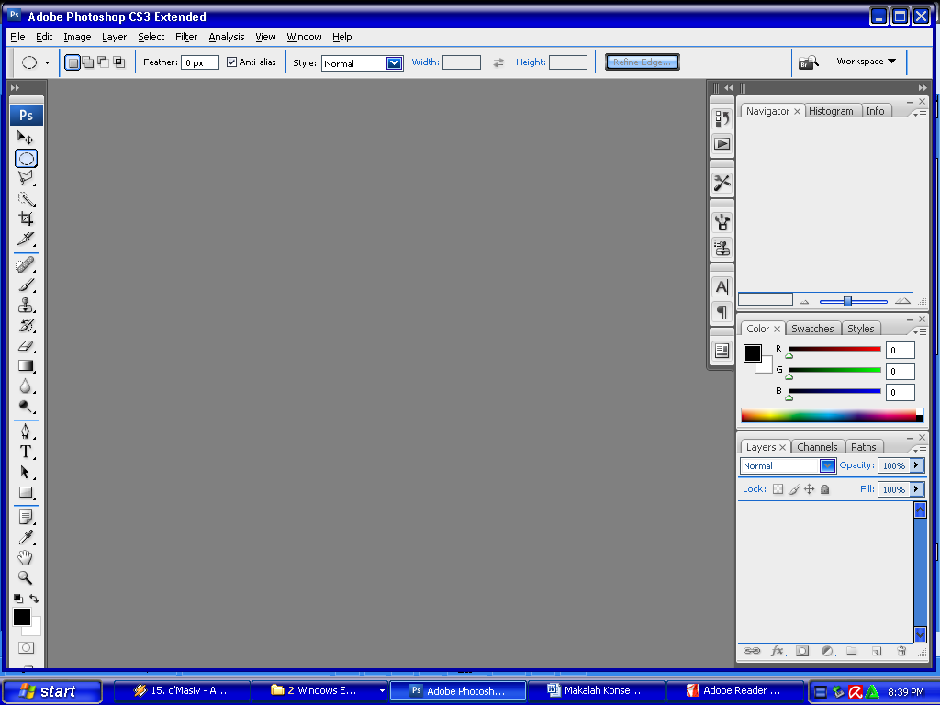Viewport: 940px width, 705px height.
Task: Choose Intersect with selection mode
Action: [x=119, y=62]
